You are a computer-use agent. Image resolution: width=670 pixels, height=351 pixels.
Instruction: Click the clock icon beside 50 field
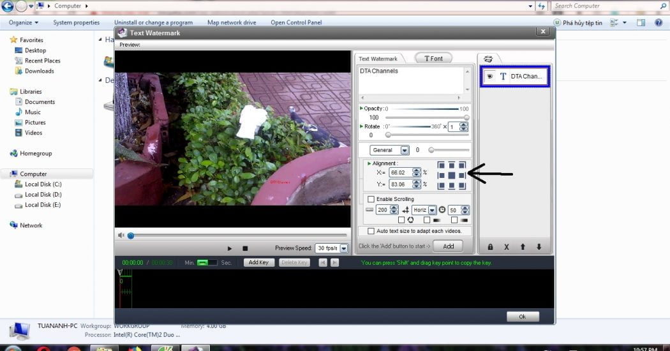pos(442,210)
